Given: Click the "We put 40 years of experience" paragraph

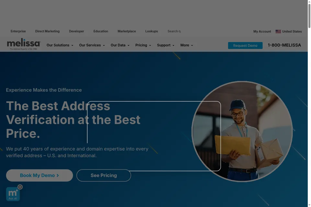Looking at the screenshot, I should click(x=77, y=152).
